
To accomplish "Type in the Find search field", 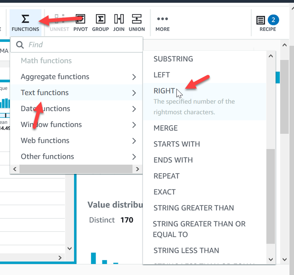I will click(82, 45).
